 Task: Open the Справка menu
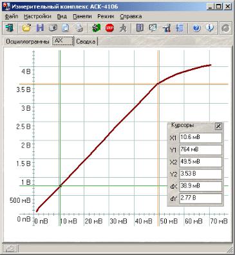[x=131, y=16]
